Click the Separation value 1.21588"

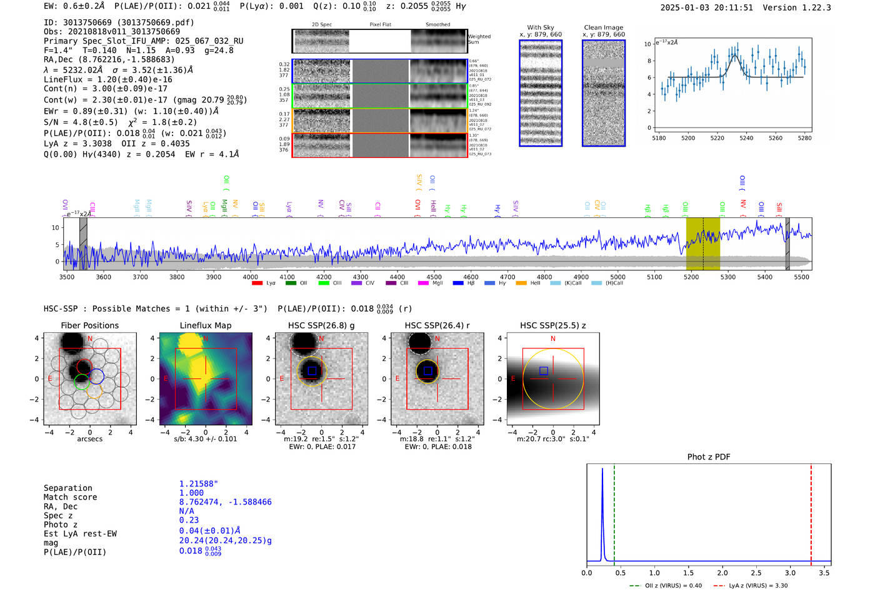click(199, 484)
